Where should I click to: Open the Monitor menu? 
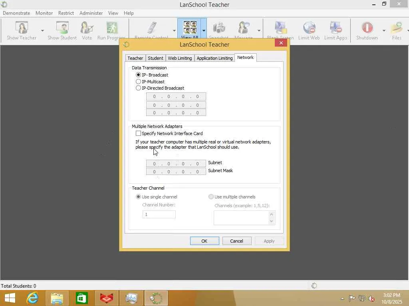pyautogui.click(x=44, y=13)
